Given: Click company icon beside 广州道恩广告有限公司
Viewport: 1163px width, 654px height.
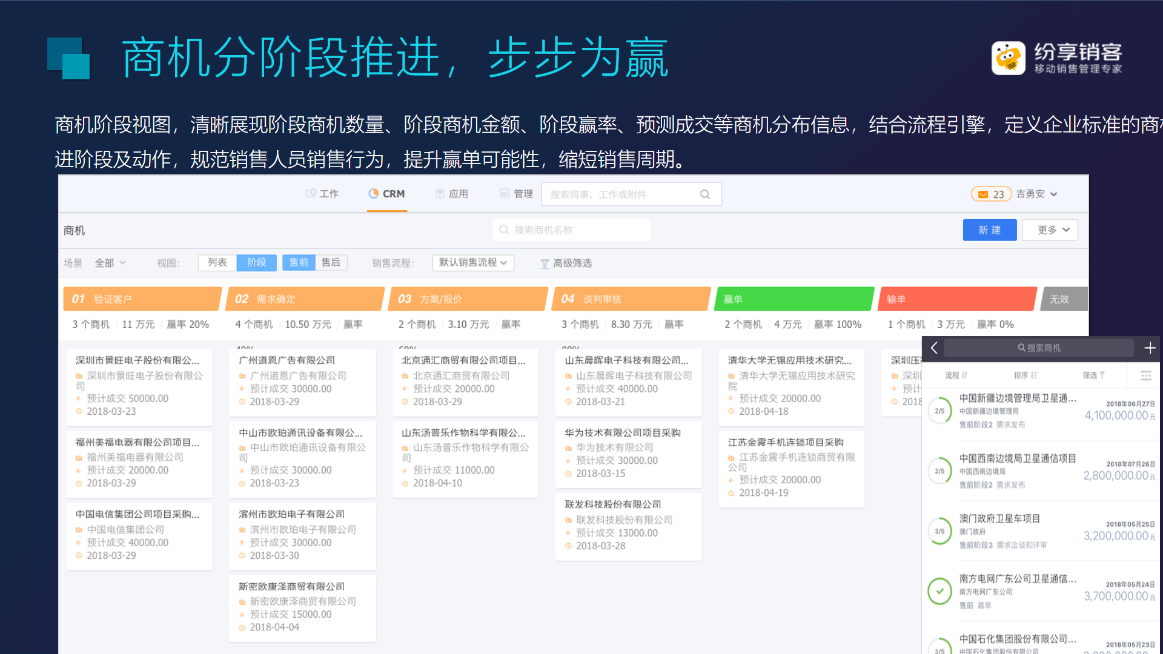Looking at the screenshot, I should (243, 376).
